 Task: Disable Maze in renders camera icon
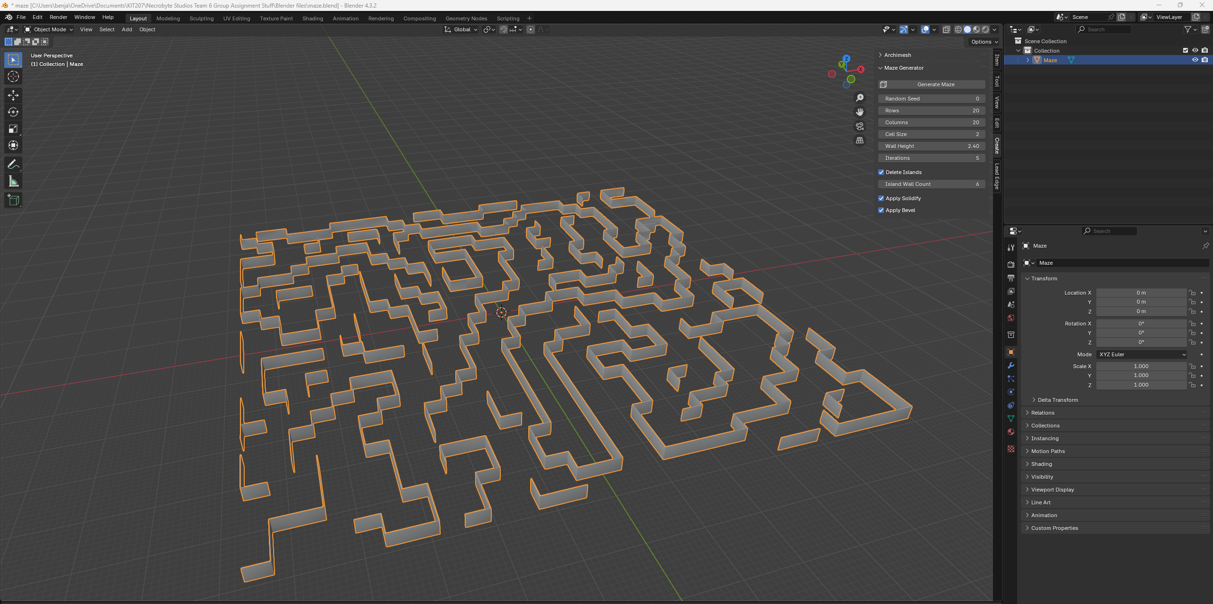1205,60
